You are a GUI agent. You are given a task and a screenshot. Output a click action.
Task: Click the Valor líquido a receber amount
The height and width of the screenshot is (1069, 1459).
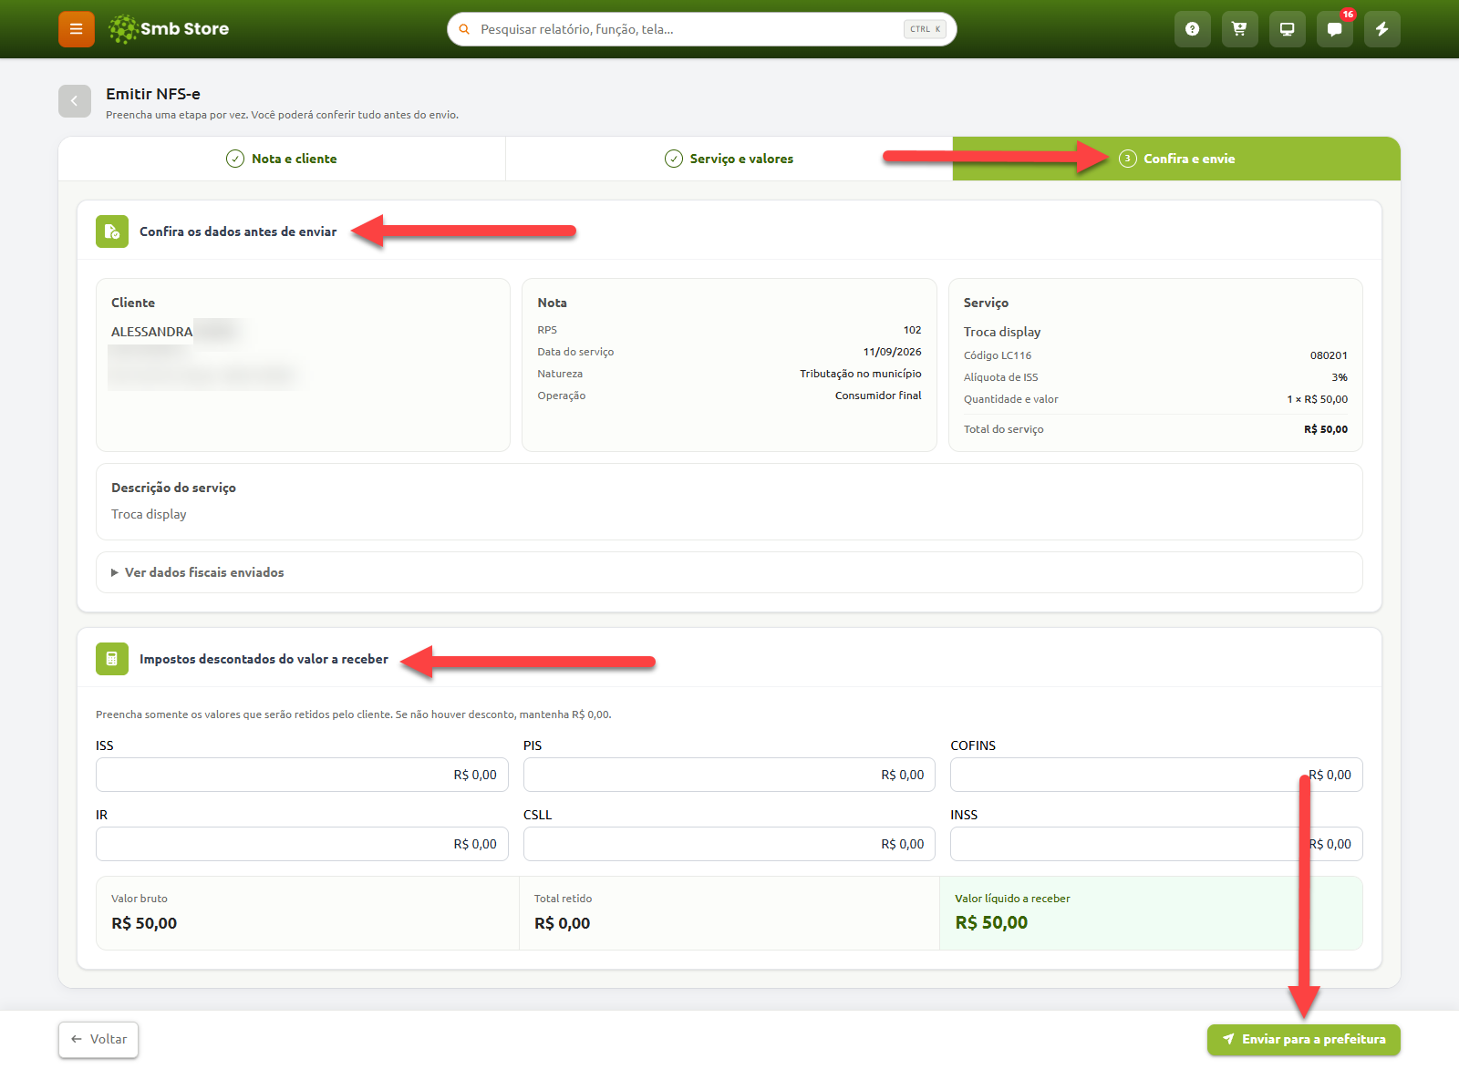[991, 922]
